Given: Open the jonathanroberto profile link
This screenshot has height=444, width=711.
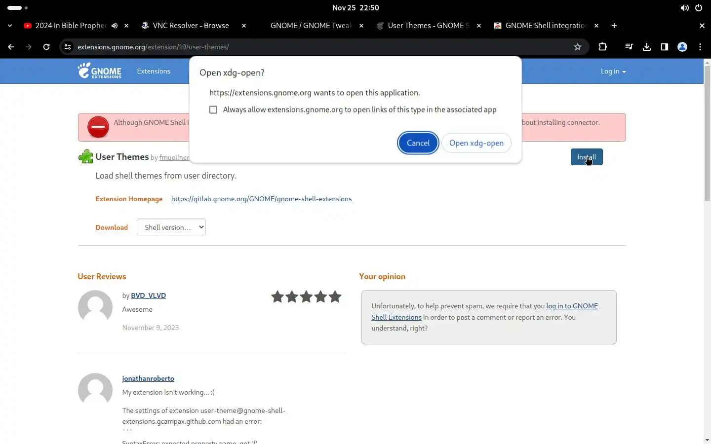Looking at the screenshot, I should (x=148, y=378).
